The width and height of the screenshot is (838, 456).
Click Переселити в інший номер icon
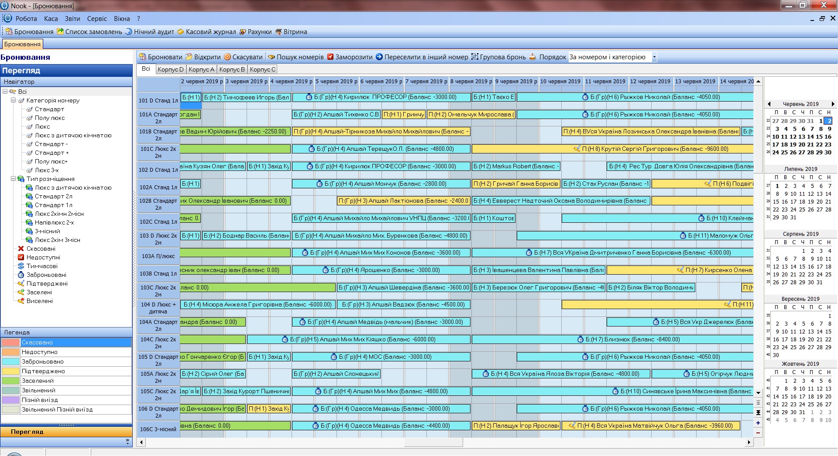click(379, 57)
